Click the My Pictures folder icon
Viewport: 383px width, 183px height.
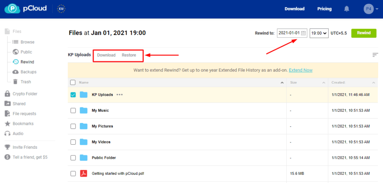83,126
